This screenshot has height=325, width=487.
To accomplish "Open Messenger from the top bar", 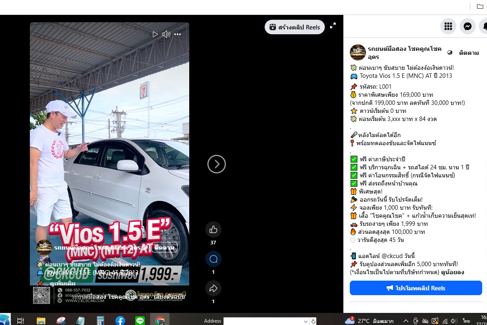I will [x=468, y=26].
